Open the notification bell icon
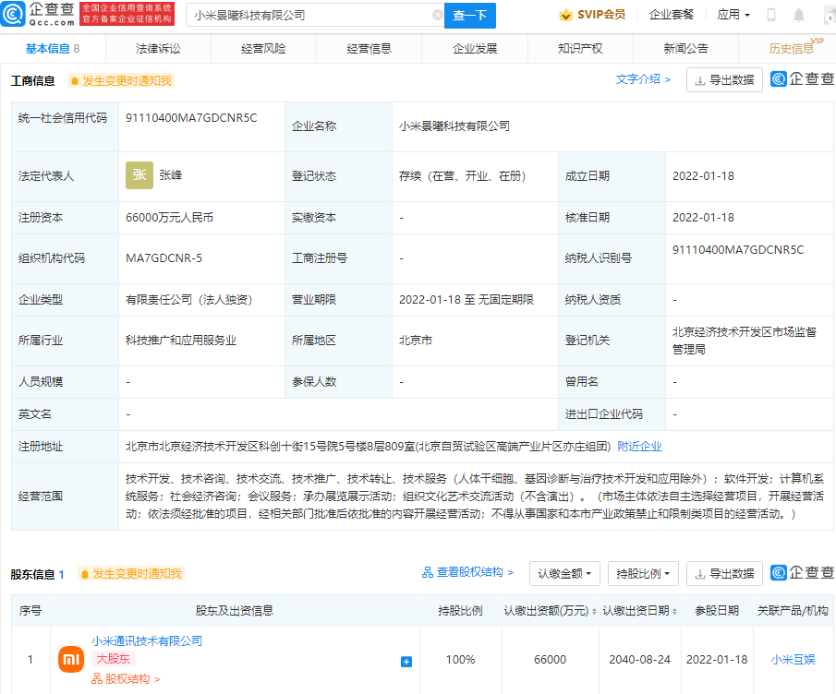The image size is (836, 694). 799,15
